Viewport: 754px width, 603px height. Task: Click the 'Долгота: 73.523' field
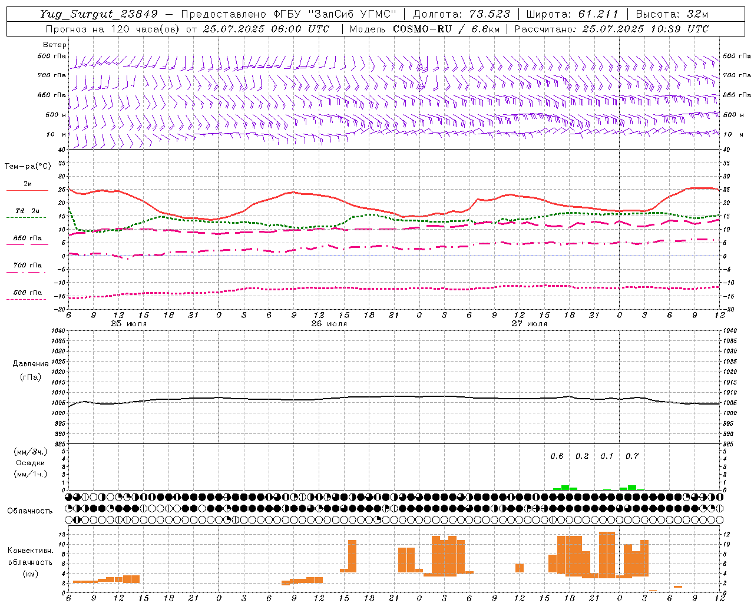tap(461, 14)
